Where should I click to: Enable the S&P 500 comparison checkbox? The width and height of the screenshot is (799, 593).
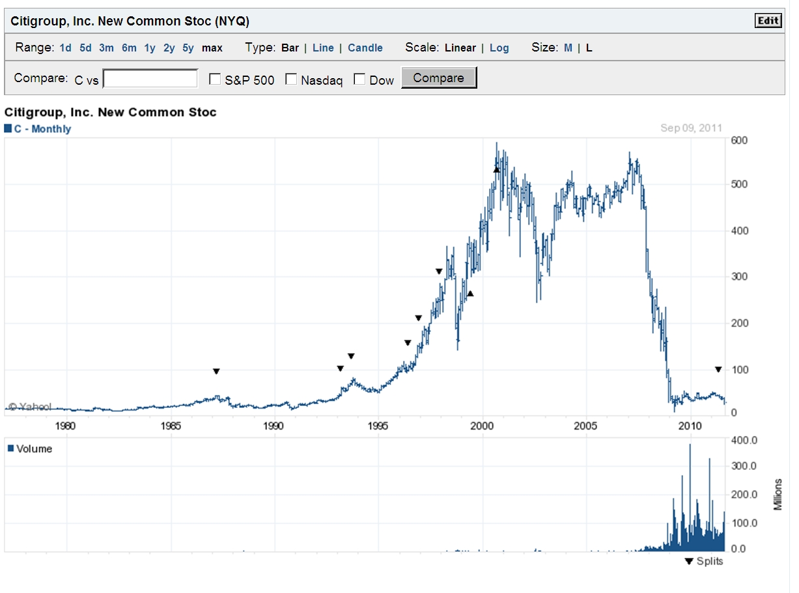tap(215, 80)
